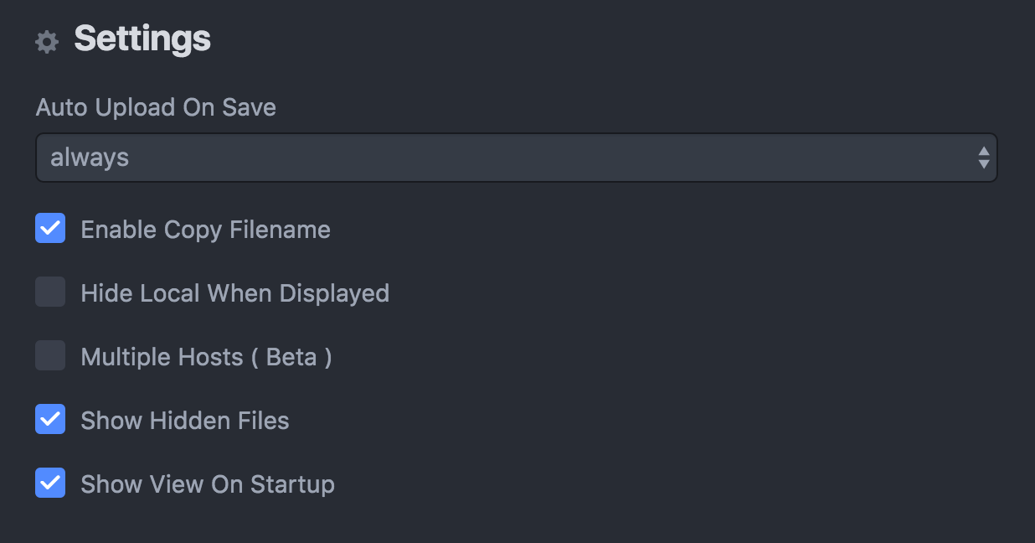The image size is (1035, 543).
Task: Click the Auto Upload On Save label
Action: coord(156,107)
